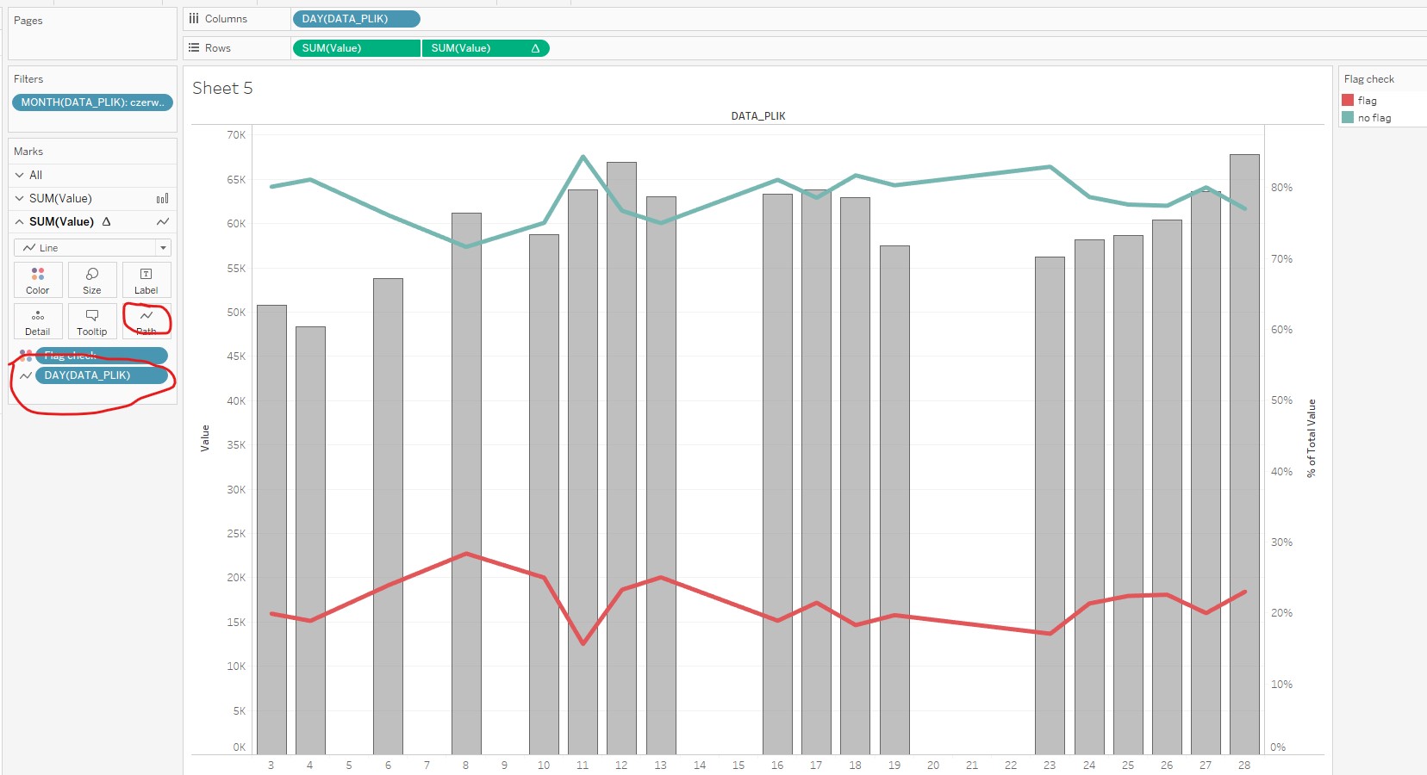Click the red flag legend swatch
Image resolution: width=1427 pixels, height=775 pixels.
(1348, 101)
